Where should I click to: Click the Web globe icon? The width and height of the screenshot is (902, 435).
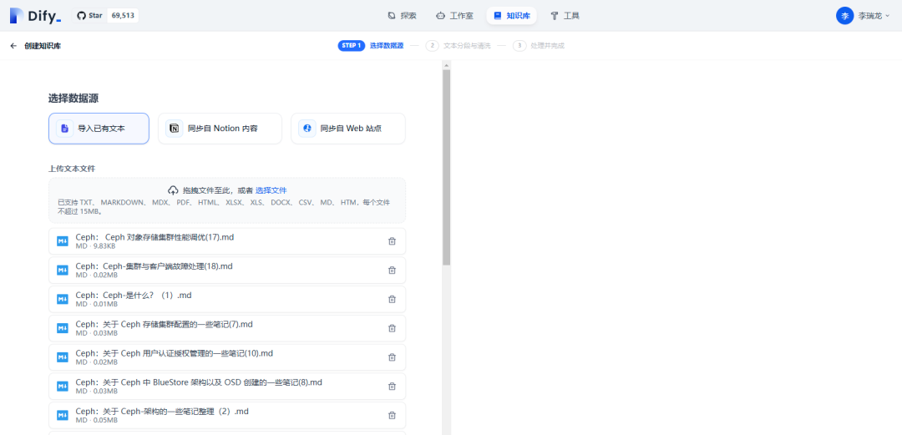[x=307, y=129]
